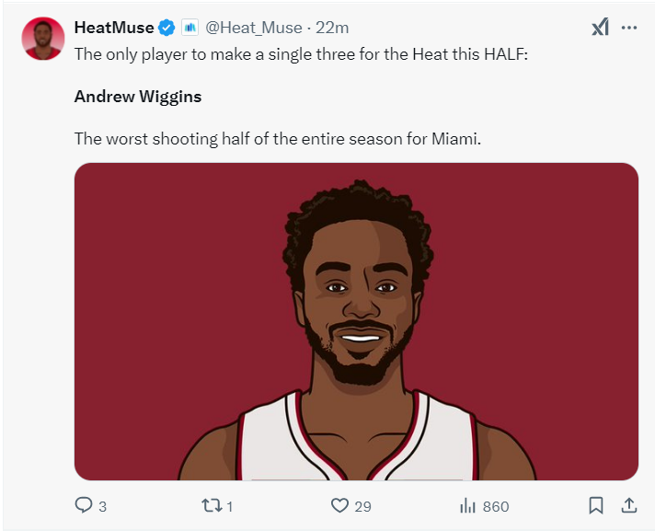Viewport: 655px width, 531px height.
Task: Open the @Heat_Muse handle link
Action: pos(254,28)
